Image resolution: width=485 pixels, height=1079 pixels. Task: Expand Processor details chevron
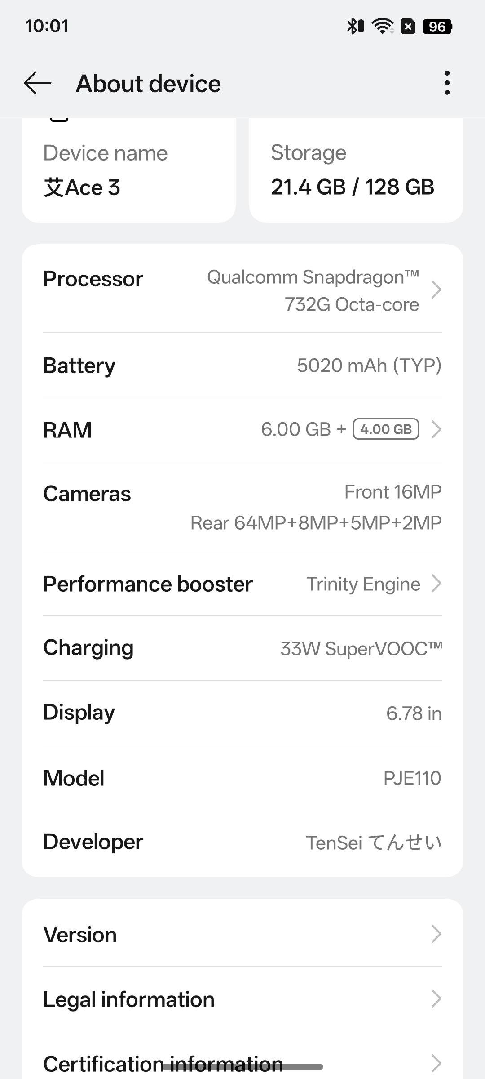coord(436,290)
